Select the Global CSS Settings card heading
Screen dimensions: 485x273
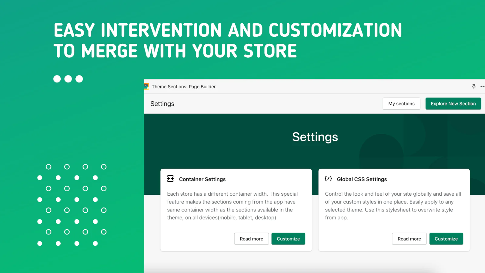click(x=362, y=179)
